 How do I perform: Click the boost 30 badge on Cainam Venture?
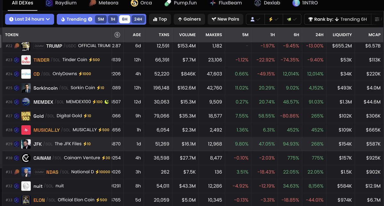106,158
